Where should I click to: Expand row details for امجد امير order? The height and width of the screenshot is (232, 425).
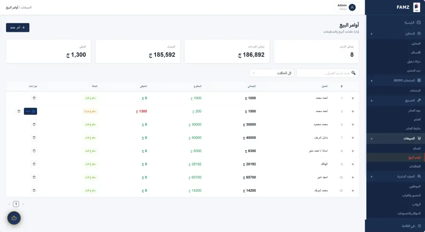353,177
